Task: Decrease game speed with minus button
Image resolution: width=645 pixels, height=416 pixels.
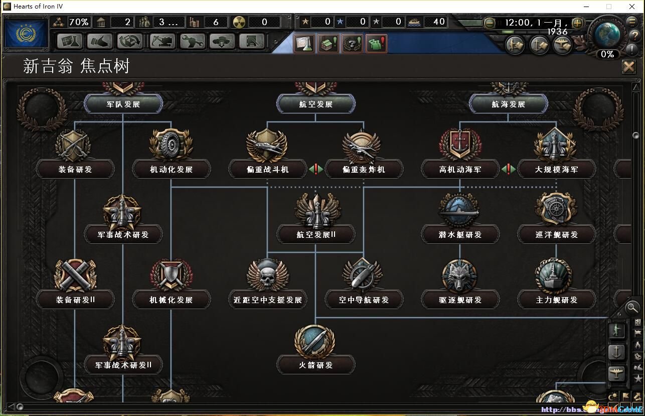Action: tap(490, 23)
